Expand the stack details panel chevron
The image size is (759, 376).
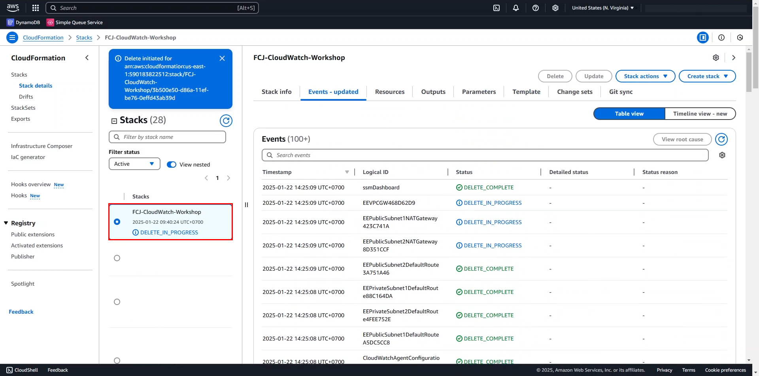[x=734, y=58]
